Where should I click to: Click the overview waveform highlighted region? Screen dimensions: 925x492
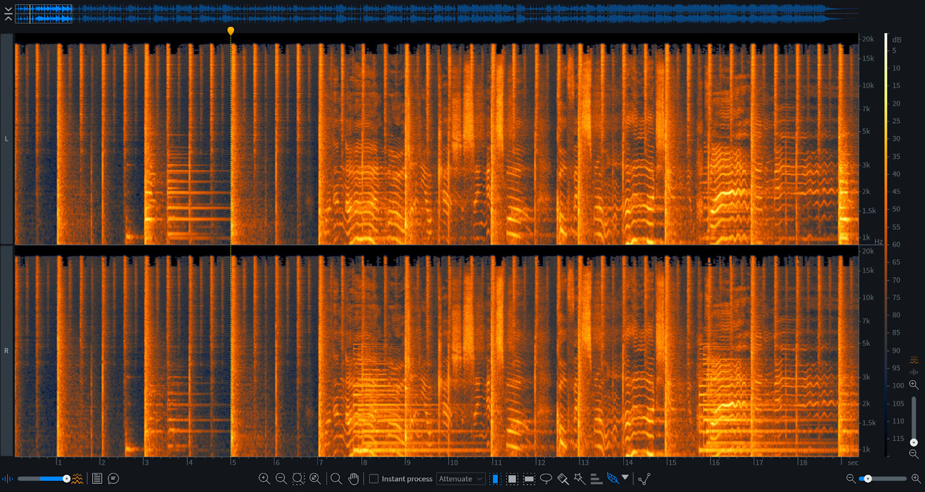44,14
